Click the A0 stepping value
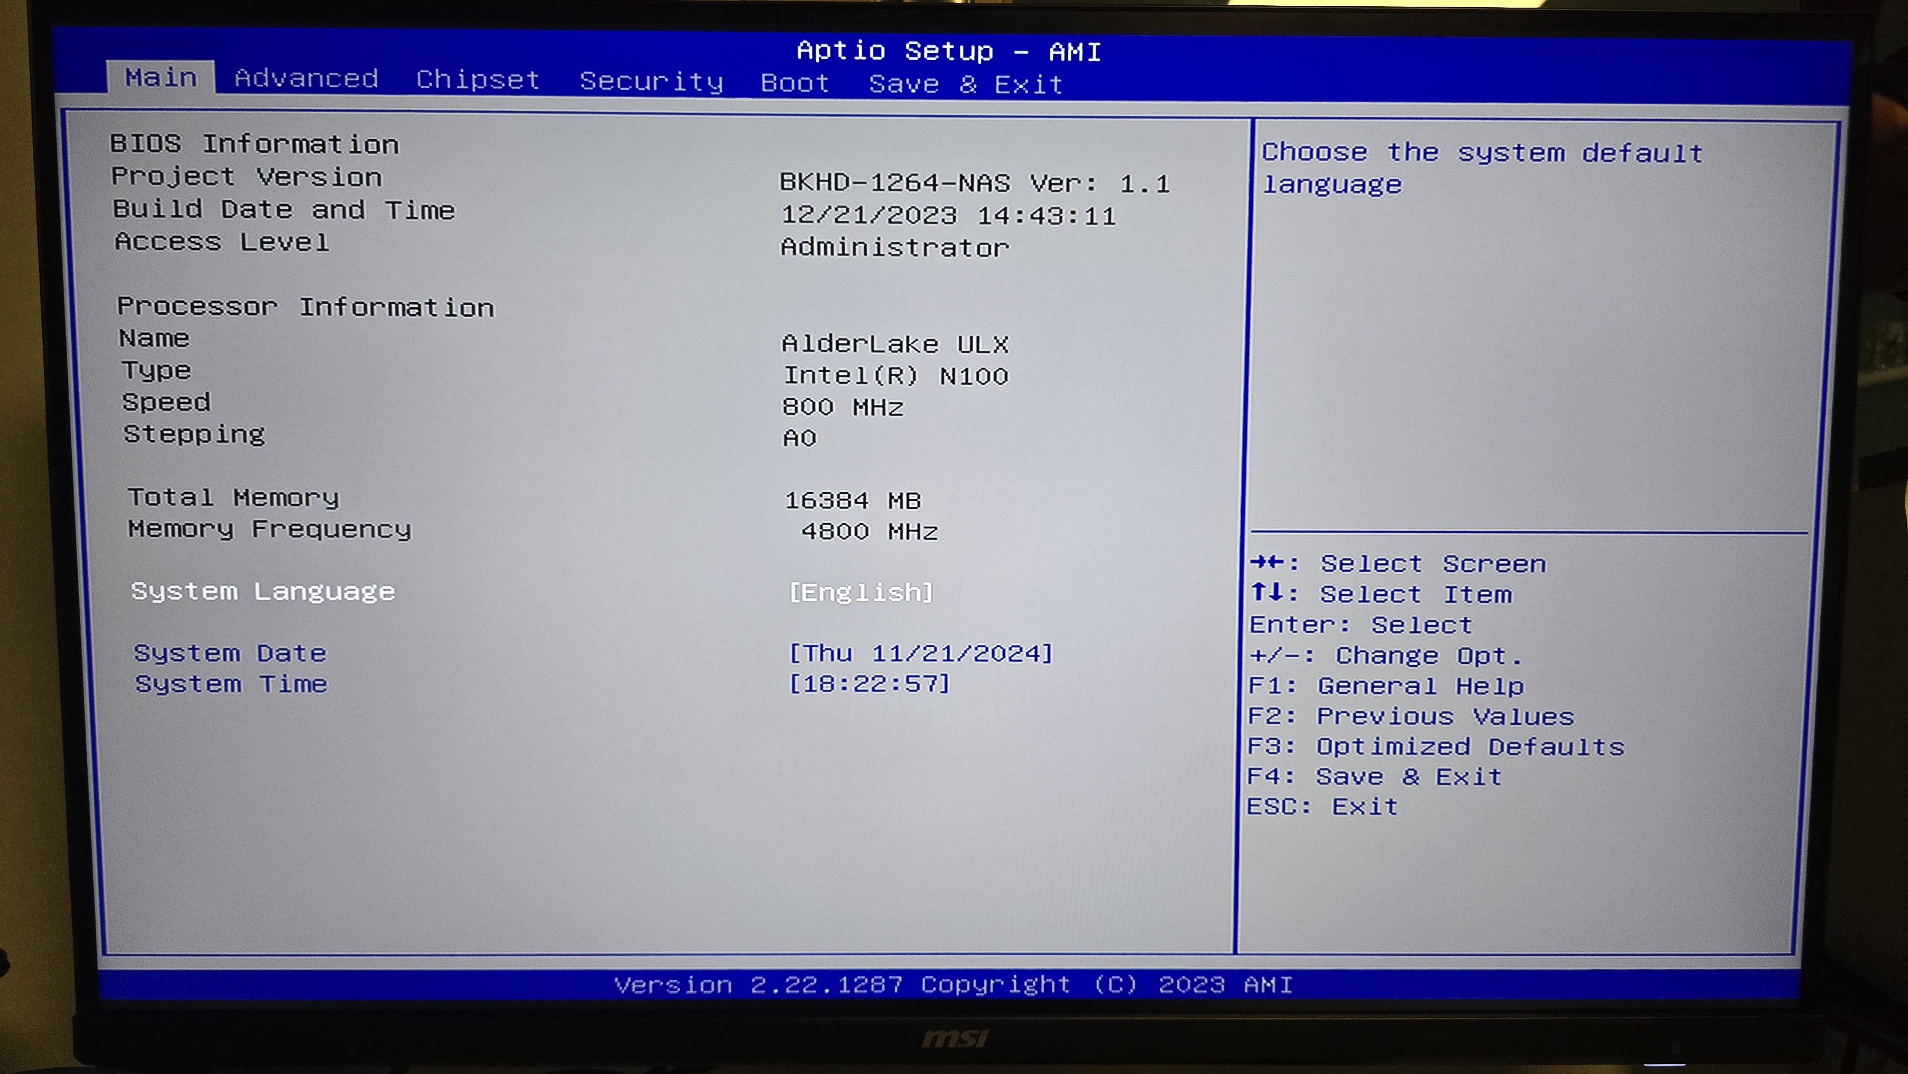The width and height of the screenshot is (1908, 1074). tap(800, 438)
